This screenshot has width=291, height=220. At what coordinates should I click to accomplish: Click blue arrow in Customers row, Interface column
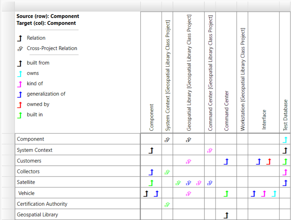(x=259, y=161)
